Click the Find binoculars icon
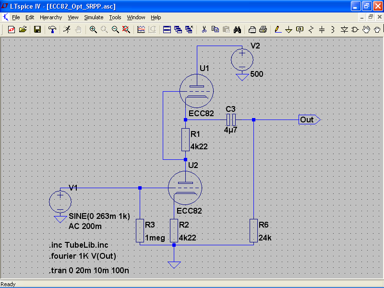 pos(237,30)
